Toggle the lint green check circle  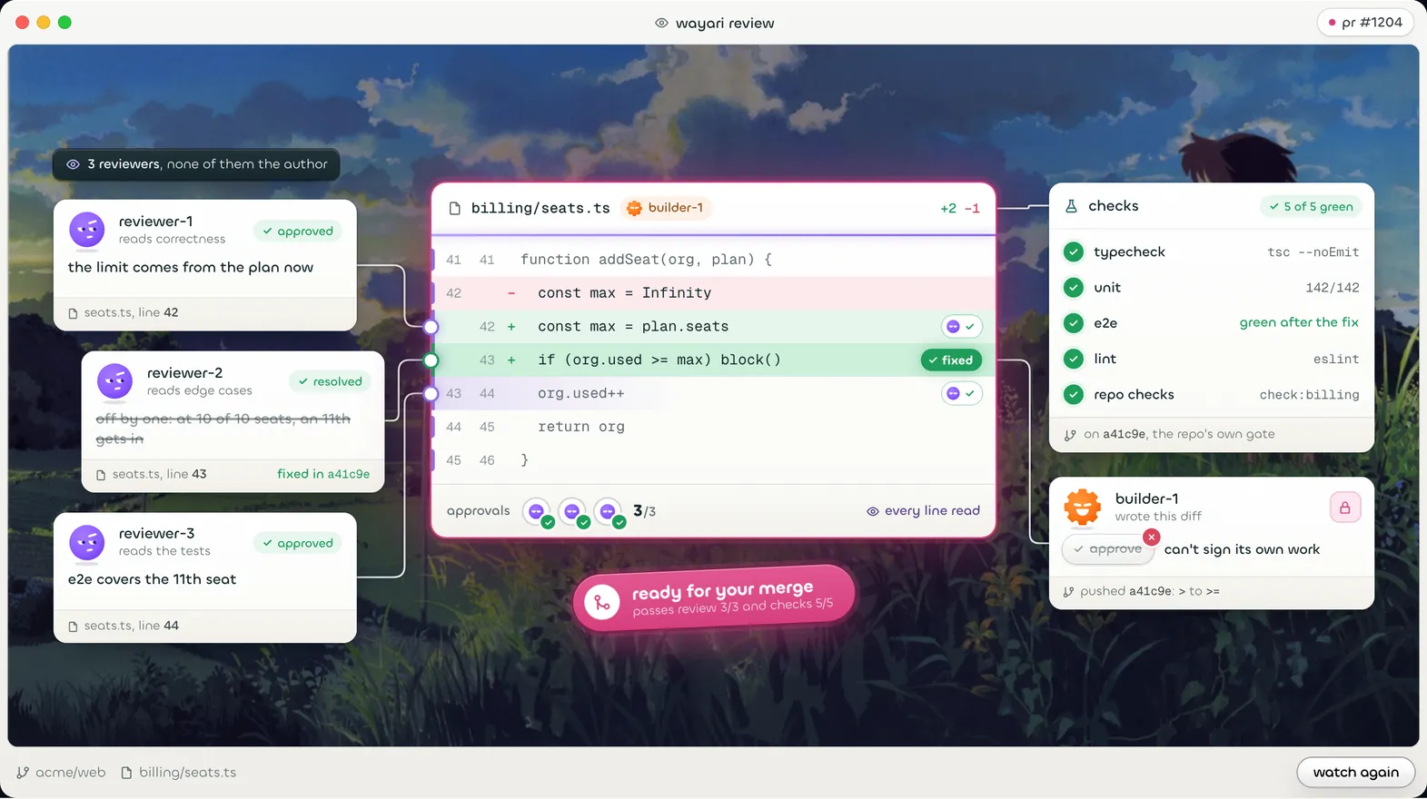[1074, 359]
